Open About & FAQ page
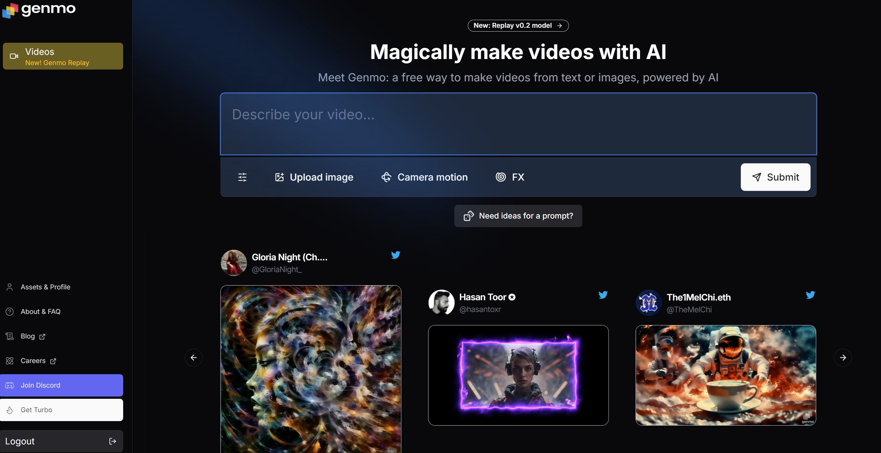Viewport: 881px width, 453px height. [40, 311]
